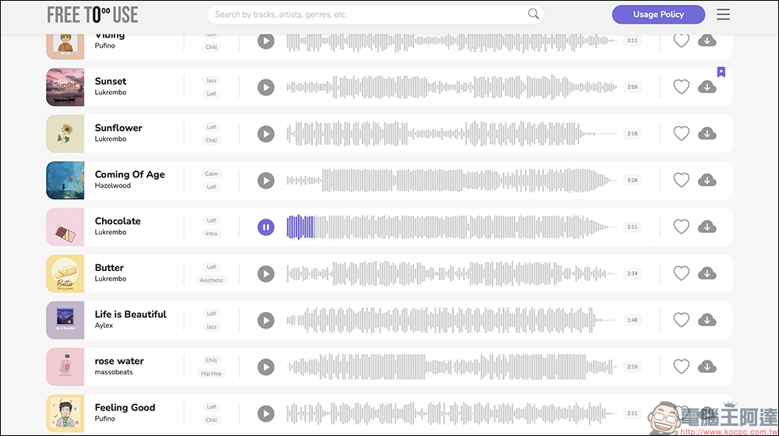Play the Vibing track

click(266, 40)
